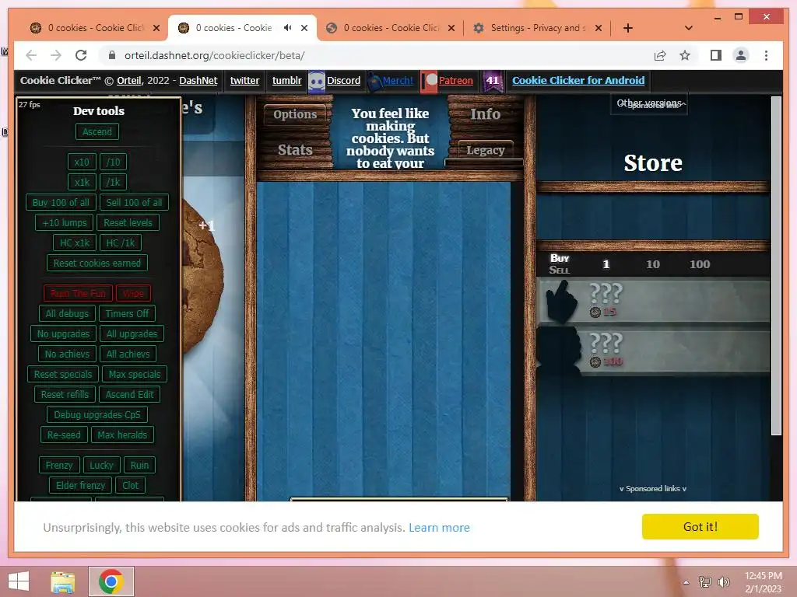Click Max heralds button
The image size is (797, 597).
point(122,435)
